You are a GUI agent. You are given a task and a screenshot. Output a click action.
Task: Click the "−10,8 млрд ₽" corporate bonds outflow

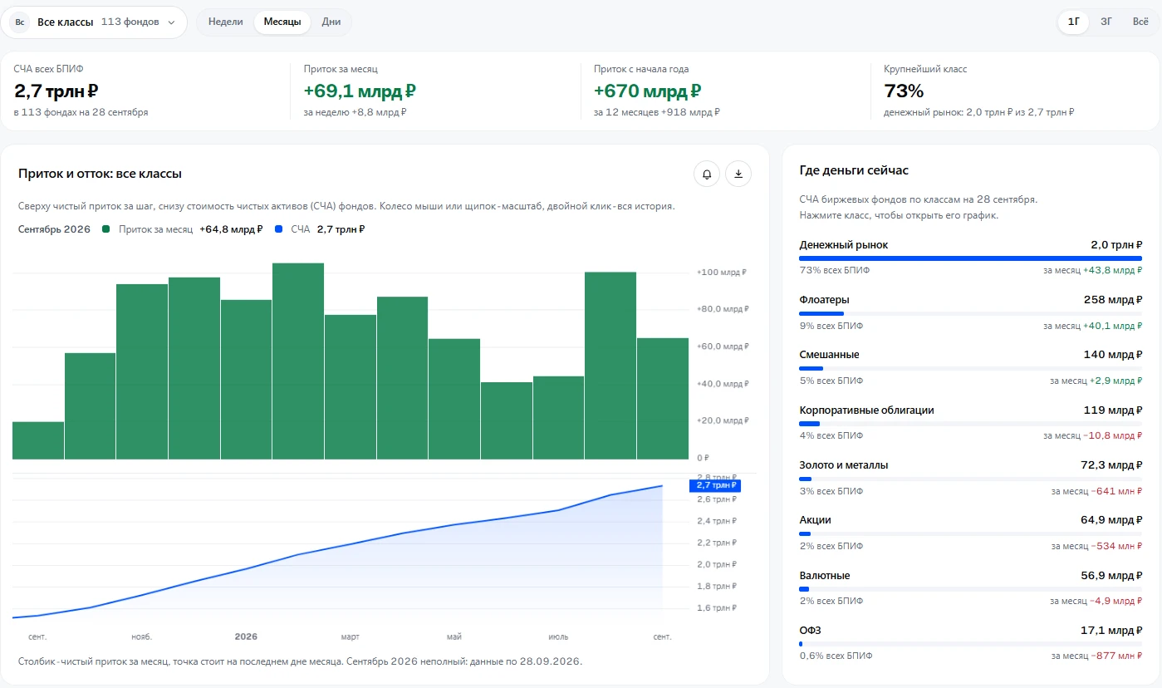pos(1113,435)
